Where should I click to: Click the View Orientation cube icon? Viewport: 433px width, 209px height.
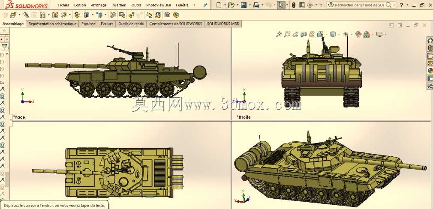click(320, 34)
